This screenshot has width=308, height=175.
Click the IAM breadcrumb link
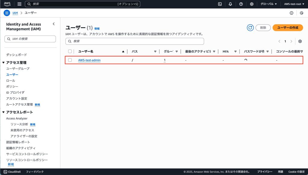(x=15, y=13)
